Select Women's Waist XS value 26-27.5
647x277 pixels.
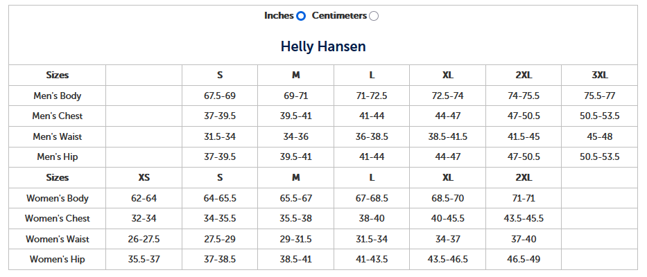point(144,239)
